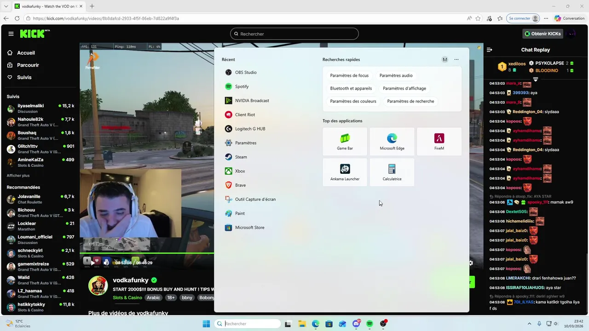Open OBS Studio from the recent list

241,72
